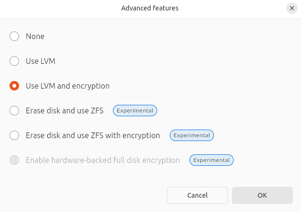Click the selected LVM and encryption radio circle

click(14, 86)
